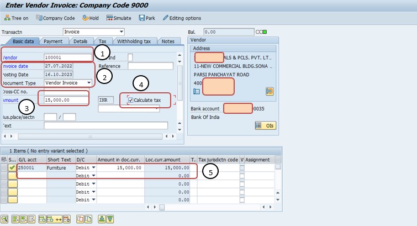
Task: Click the magnifier detail icon in bottom toolbar
Action: 4,219
